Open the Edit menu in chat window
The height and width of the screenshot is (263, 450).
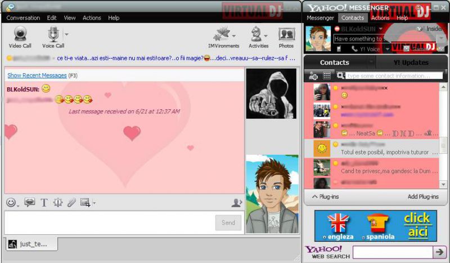pyautogui.click(x=52, y=18)
